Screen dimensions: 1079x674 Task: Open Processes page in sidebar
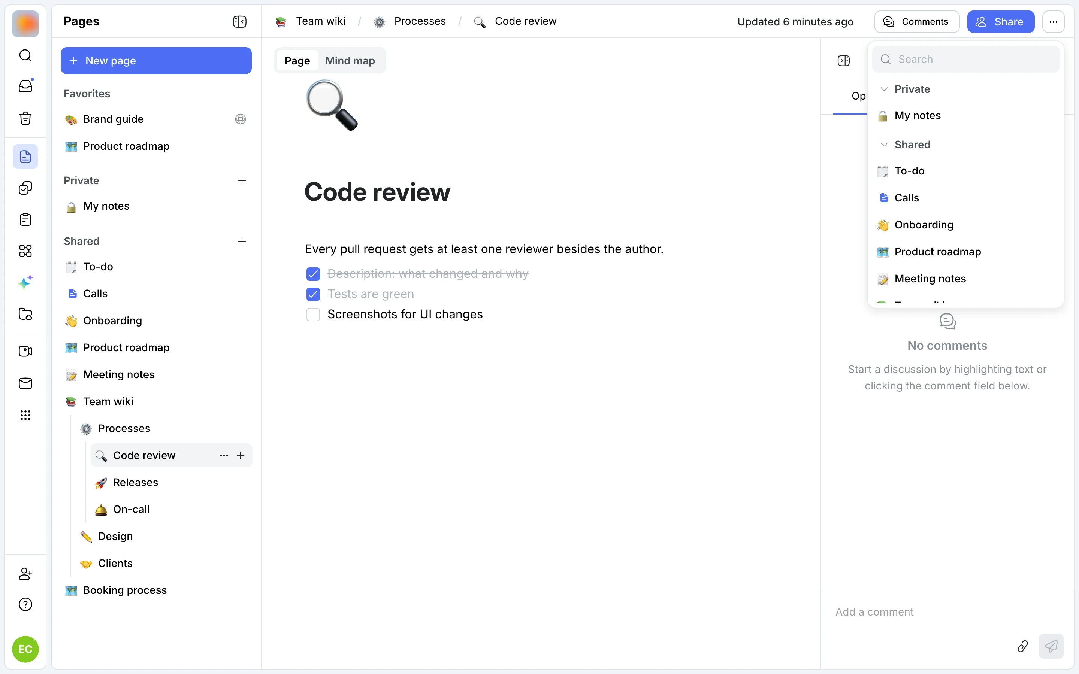click(x=164, y=428)
